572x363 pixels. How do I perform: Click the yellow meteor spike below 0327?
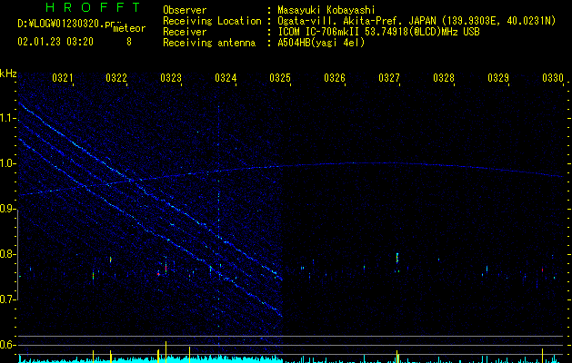[x=396, y=356]
